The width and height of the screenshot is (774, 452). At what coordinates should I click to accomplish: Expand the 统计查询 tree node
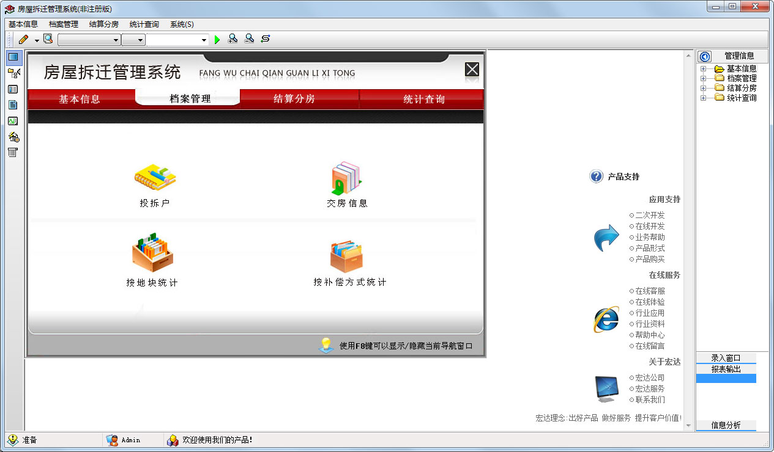tap(704, 98)
